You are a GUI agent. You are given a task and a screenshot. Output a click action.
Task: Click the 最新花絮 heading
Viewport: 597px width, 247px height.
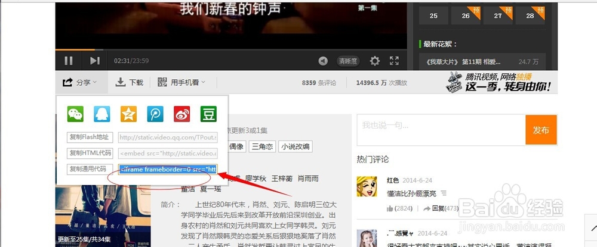coord(440,44)
